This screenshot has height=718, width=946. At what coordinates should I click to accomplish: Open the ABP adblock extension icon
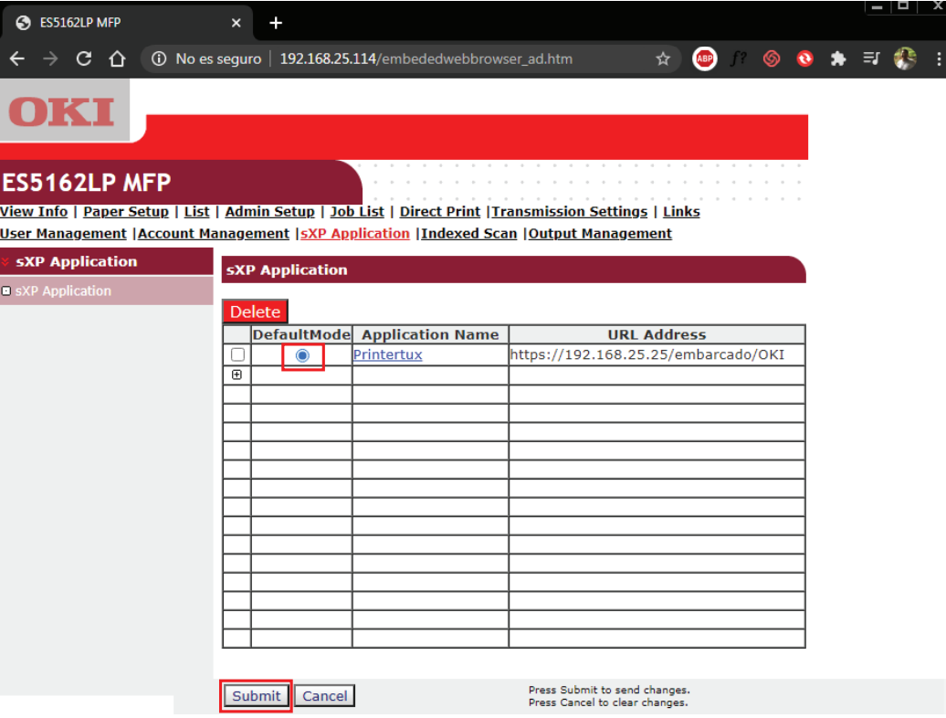[705, 58]
